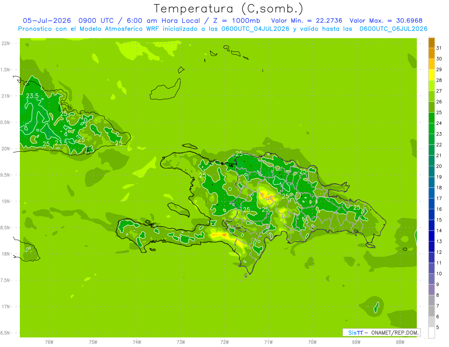Click the color scale label '28'
449x347 pixels.
pos(439,80)
